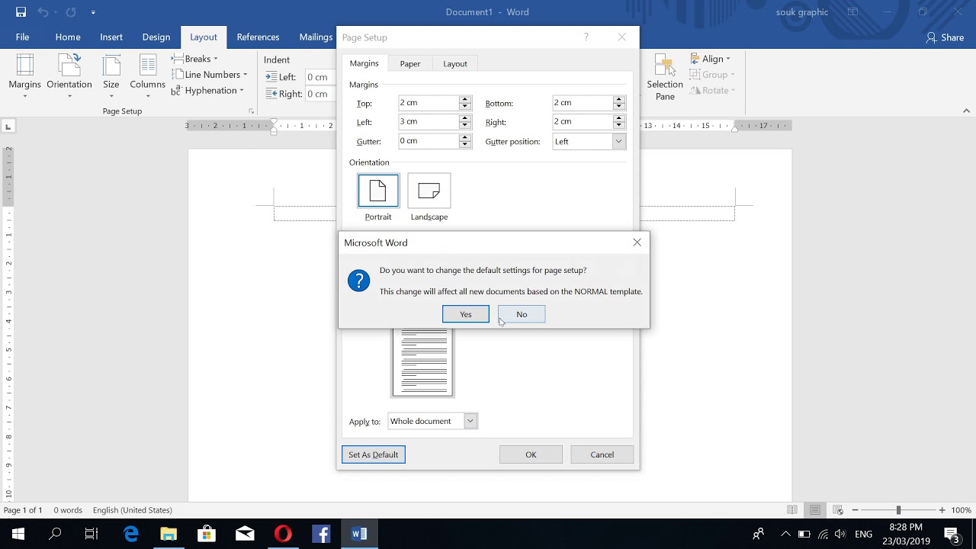
Task: Open Task View on the taskbar
Action: point(91,534)
